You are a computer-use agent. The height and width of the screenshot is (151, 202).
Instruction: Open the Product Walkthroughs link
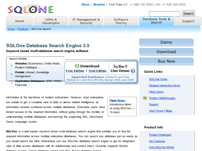pos(162,98)
